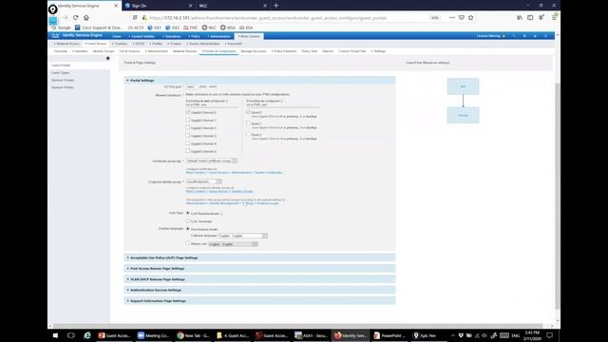Image resolution: width=608 pixels, height=342 pixels.
Task: Open the Firefox library icon
Action: point(520,18)
